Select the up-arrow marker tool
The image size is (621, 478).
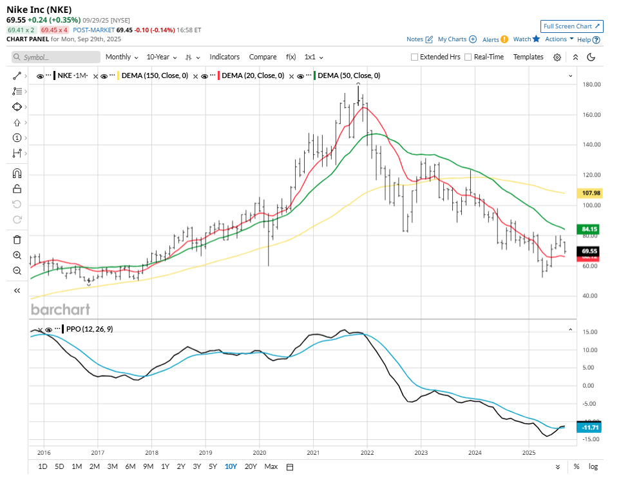[17, 123]
